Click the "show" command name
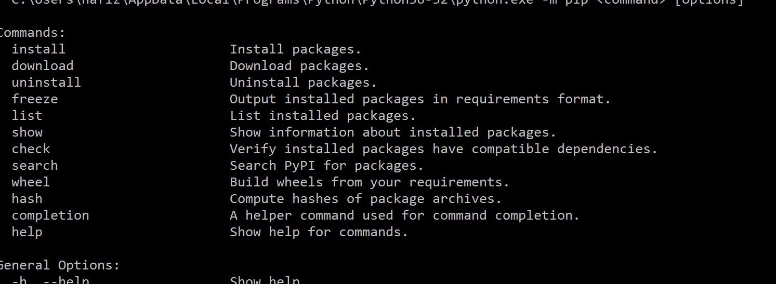 click(x=27, y=132)
